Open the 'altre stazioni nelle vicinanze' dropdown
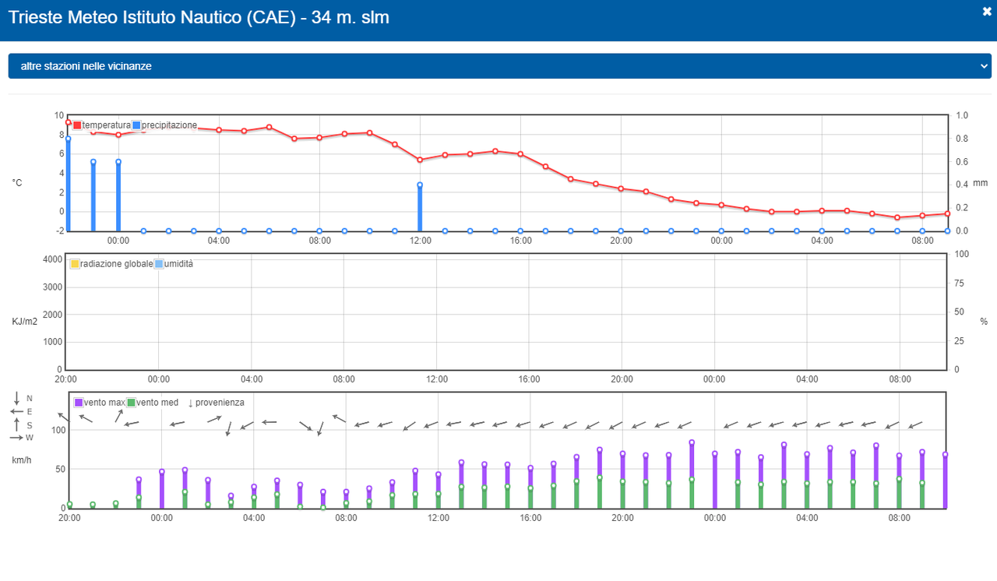 [x=499, y=66]
